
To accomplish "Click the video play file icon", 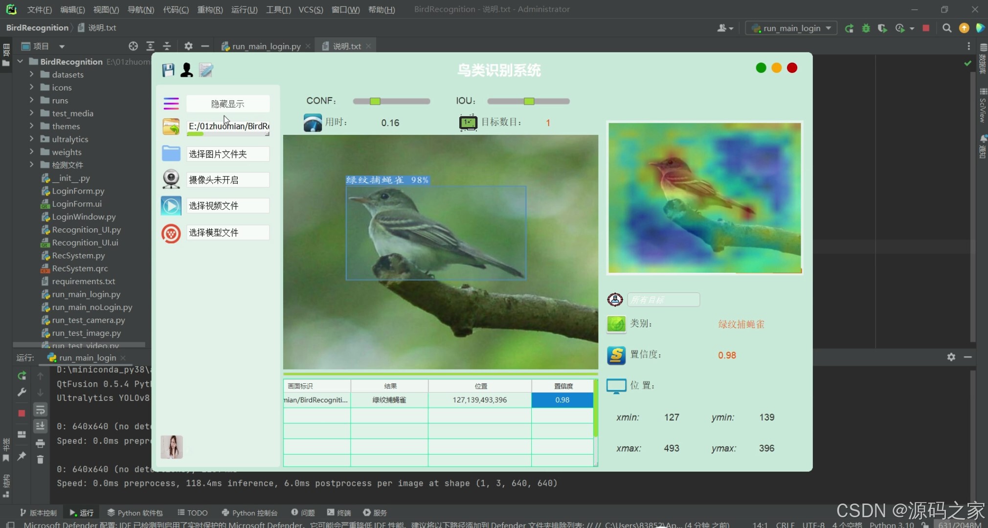I will (x=171, y=206).
